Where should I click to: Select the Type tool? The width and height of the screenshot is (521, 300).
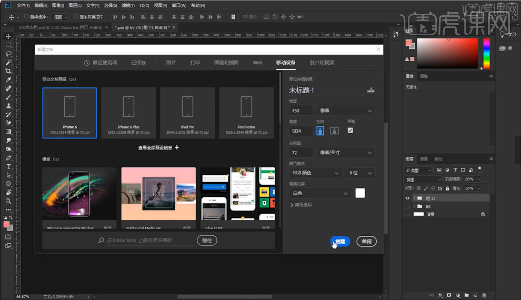coord(8,166)
